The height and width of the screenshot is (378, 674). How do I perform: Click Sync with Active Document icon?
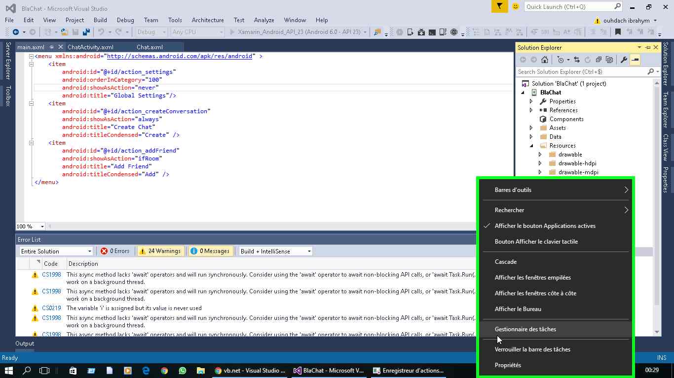[577, 60]
